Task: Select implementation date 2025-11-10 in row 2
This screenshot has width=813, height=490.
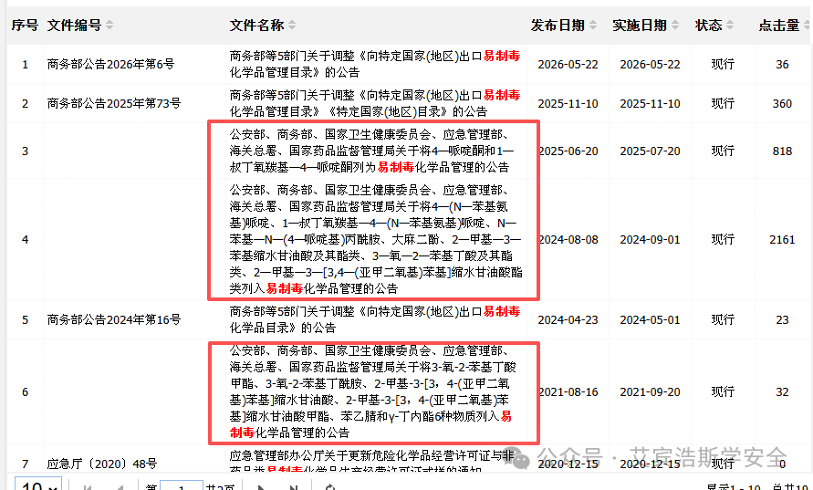Action: coord(650,103)
